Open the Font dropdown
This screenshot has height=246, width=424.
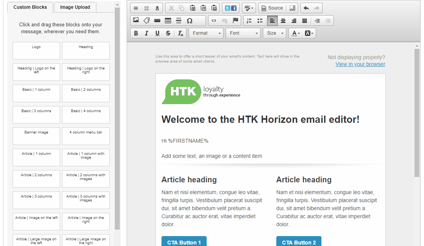click(243, 33)
